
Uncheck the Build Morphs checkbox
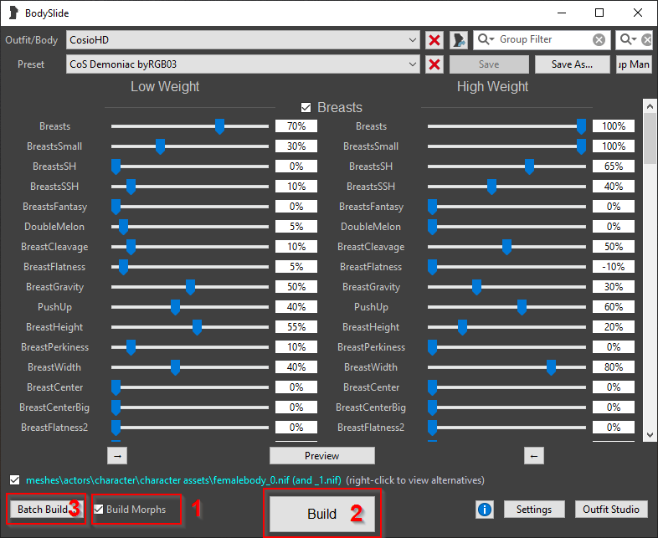coord(99,510)
